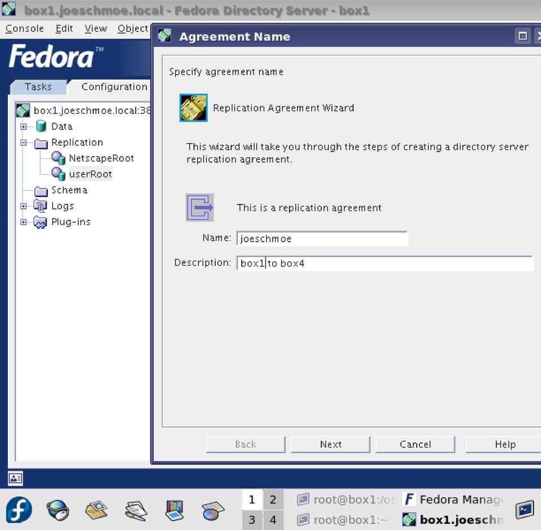Click the Cancel button in wizard

pyautogui.click(x=415, y=444)
